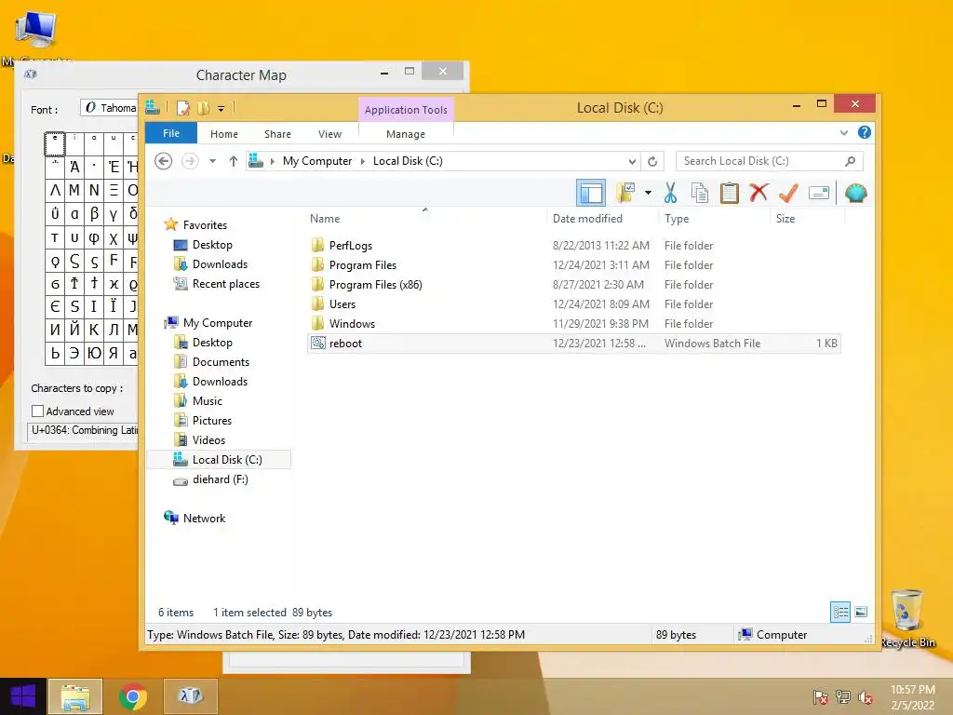The height and width of the screenshot is (715, 953).
Task: Select Ω-like Λ character in Character Map grid
Action: [x=55, y=190]
